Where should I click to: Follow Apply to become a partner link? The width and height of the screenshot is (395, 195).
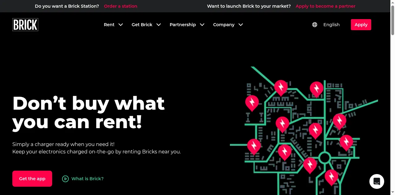(x=326, y=6)
